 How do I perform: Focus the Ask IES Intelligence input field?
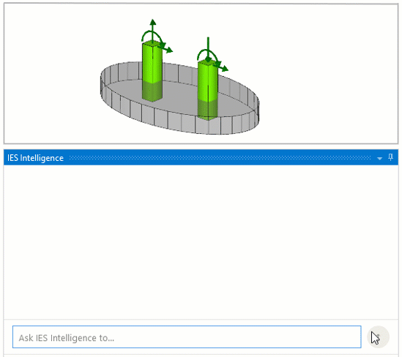point(187,337)
